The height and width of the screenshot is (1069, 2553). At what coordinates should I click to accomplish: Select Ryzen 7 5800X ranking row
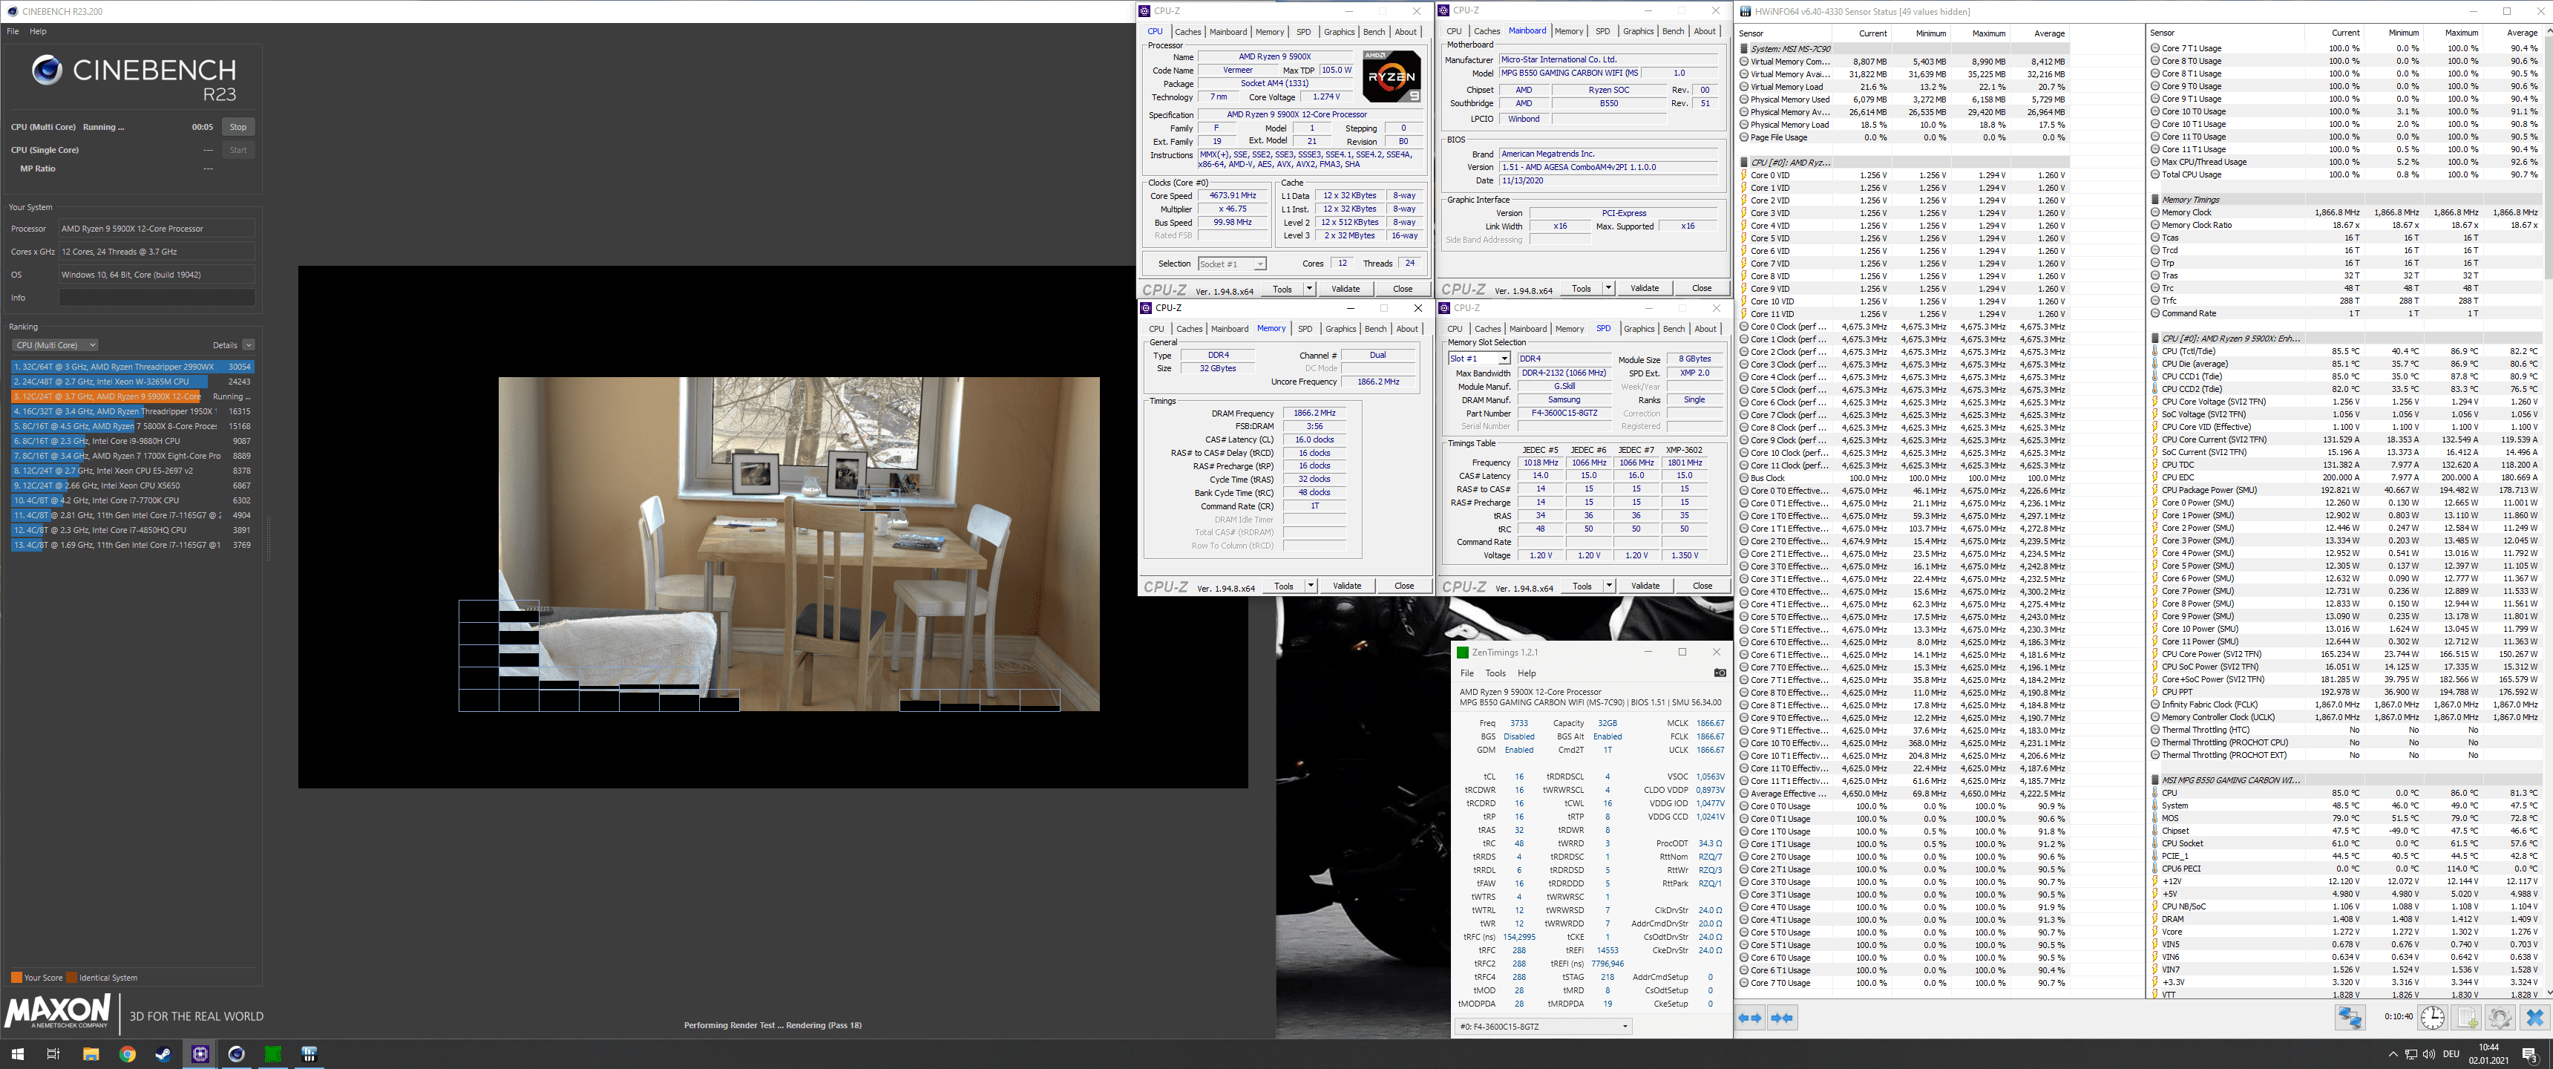(132, 426)
